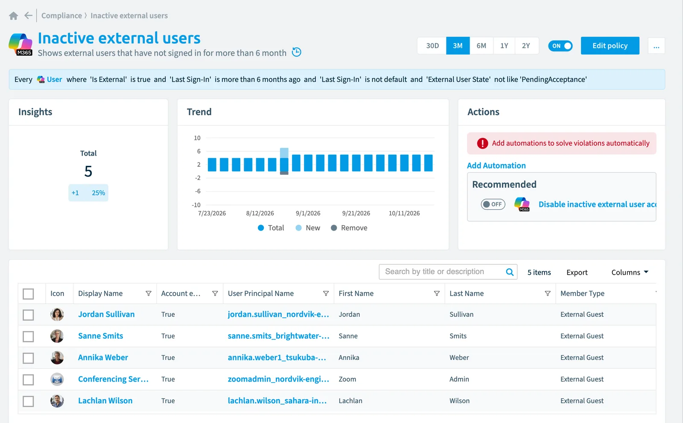
Task: Click the Conferencing Service avatar icon
Action: click(x=57, y=379)
